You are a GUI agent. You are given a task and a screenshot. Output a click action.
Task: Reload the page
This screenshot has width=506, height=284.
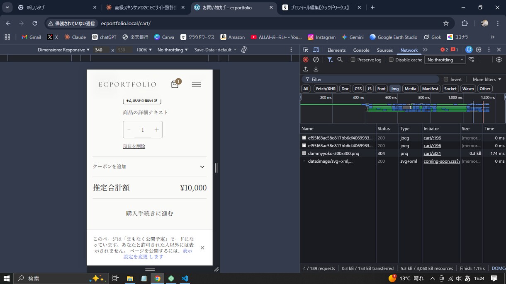pos(35,23)
